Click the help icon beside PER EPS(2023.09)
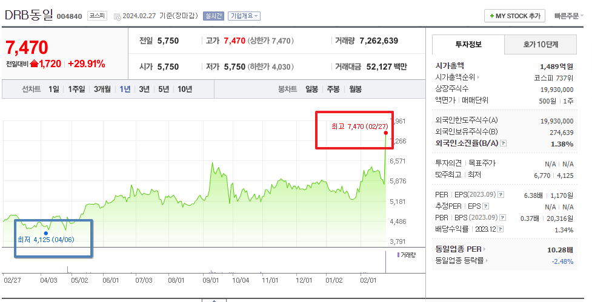Image resolution: width=592 pixels, height=302 pixels. tap(501, 195)
